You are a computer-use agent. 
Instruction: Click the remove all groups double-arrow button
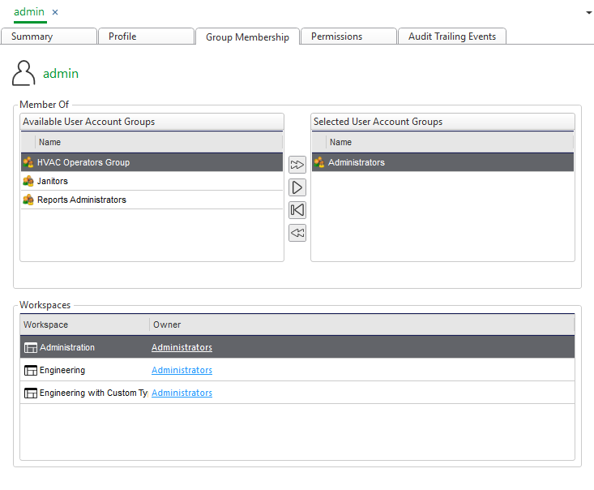(x=297, y=233)
